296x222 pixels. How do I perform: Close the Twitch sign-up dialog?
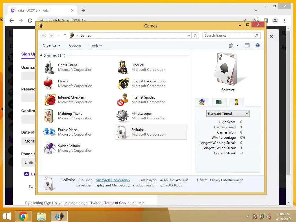tap(271, 36)
